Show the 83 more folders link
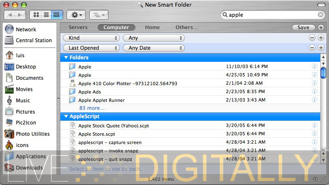Image resolution: width=329 pixels, height=185 pixels. 92,108
